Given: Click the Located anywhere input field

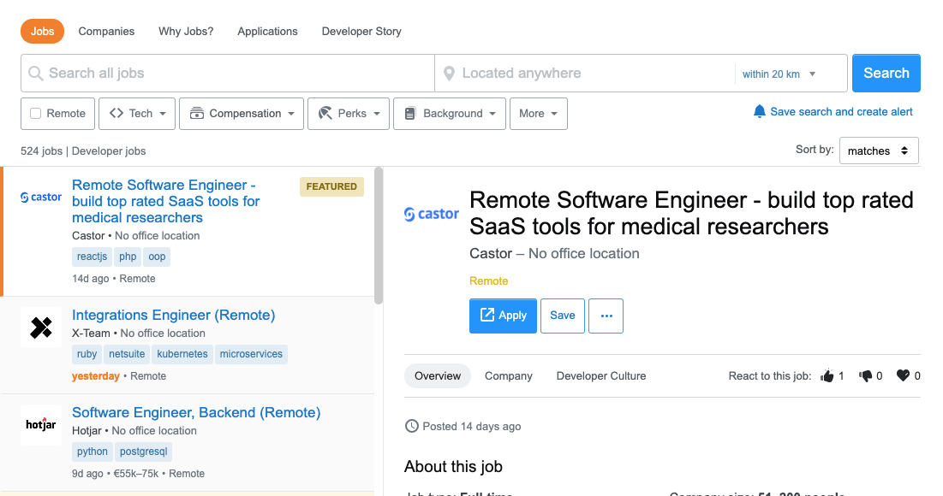Looking at the screenshot, I should click(585, 74).
